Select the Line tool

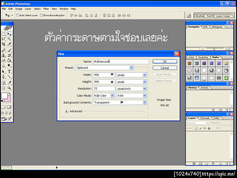pyautogui.click(x=9, y=77)
